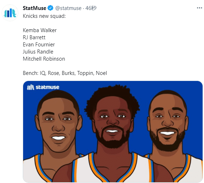Image resolution: width=204 pixels, height=183 pixels.
Task: Click the Kemba Walker line
Action: 40,30
